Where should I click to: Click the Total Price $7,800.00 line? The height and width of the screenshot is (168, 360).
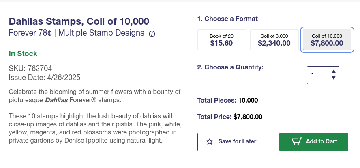(x=229, y=117)
